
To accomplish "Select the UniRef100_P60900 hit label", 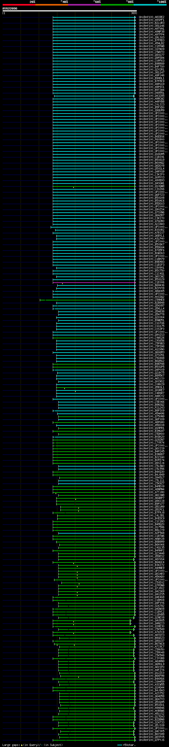I will (152, 139).
